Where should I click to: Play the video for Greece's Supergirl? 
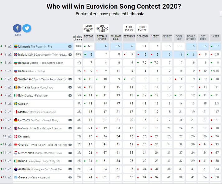point(70,177)
